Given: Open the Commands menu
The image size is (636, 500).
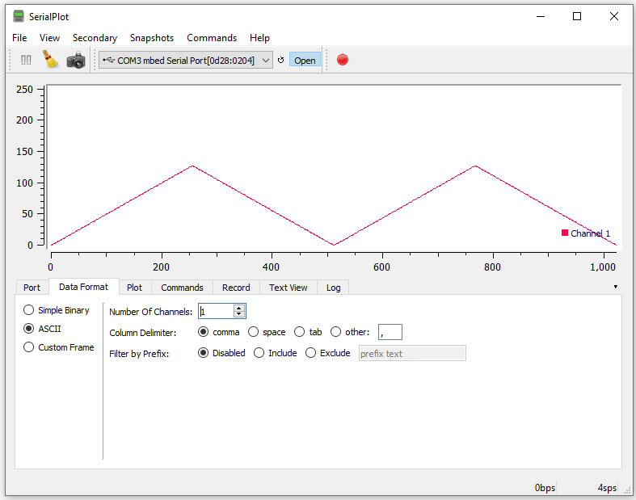Looking at the screenshot, I should click(212, 38).
